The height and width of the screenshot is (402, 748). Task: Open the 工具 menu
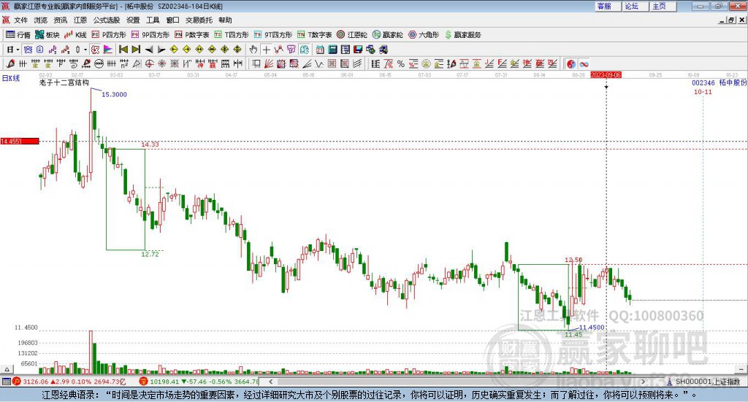(x=153, y=20)
